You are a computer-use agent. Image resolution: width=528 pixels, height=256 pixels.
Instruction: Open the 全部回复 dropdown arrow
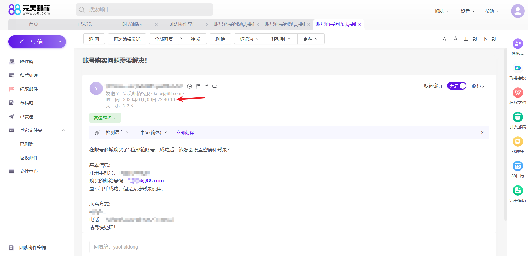182,39
